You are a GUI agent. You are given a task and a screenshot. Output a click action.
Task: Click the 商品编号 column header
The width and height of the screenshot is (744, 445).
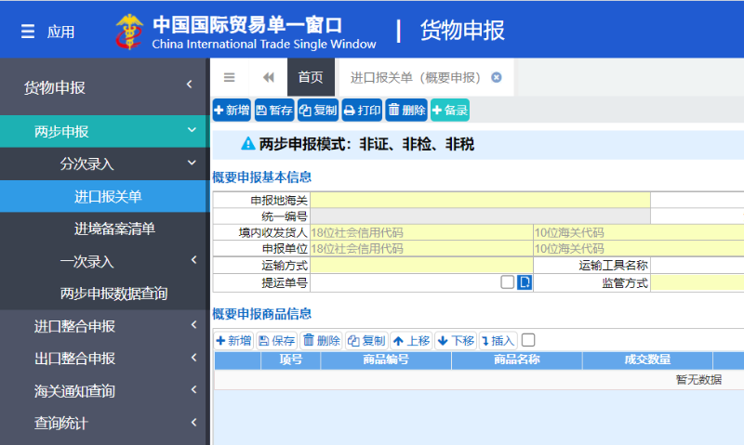tap(386, 360)
